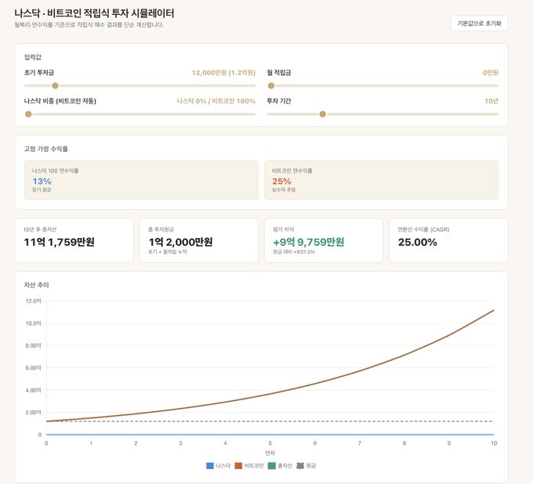Screen dimensions: 533x484
Task: Click the 1억 2,000만원 principal value
Action: click(x=180, y=242)
